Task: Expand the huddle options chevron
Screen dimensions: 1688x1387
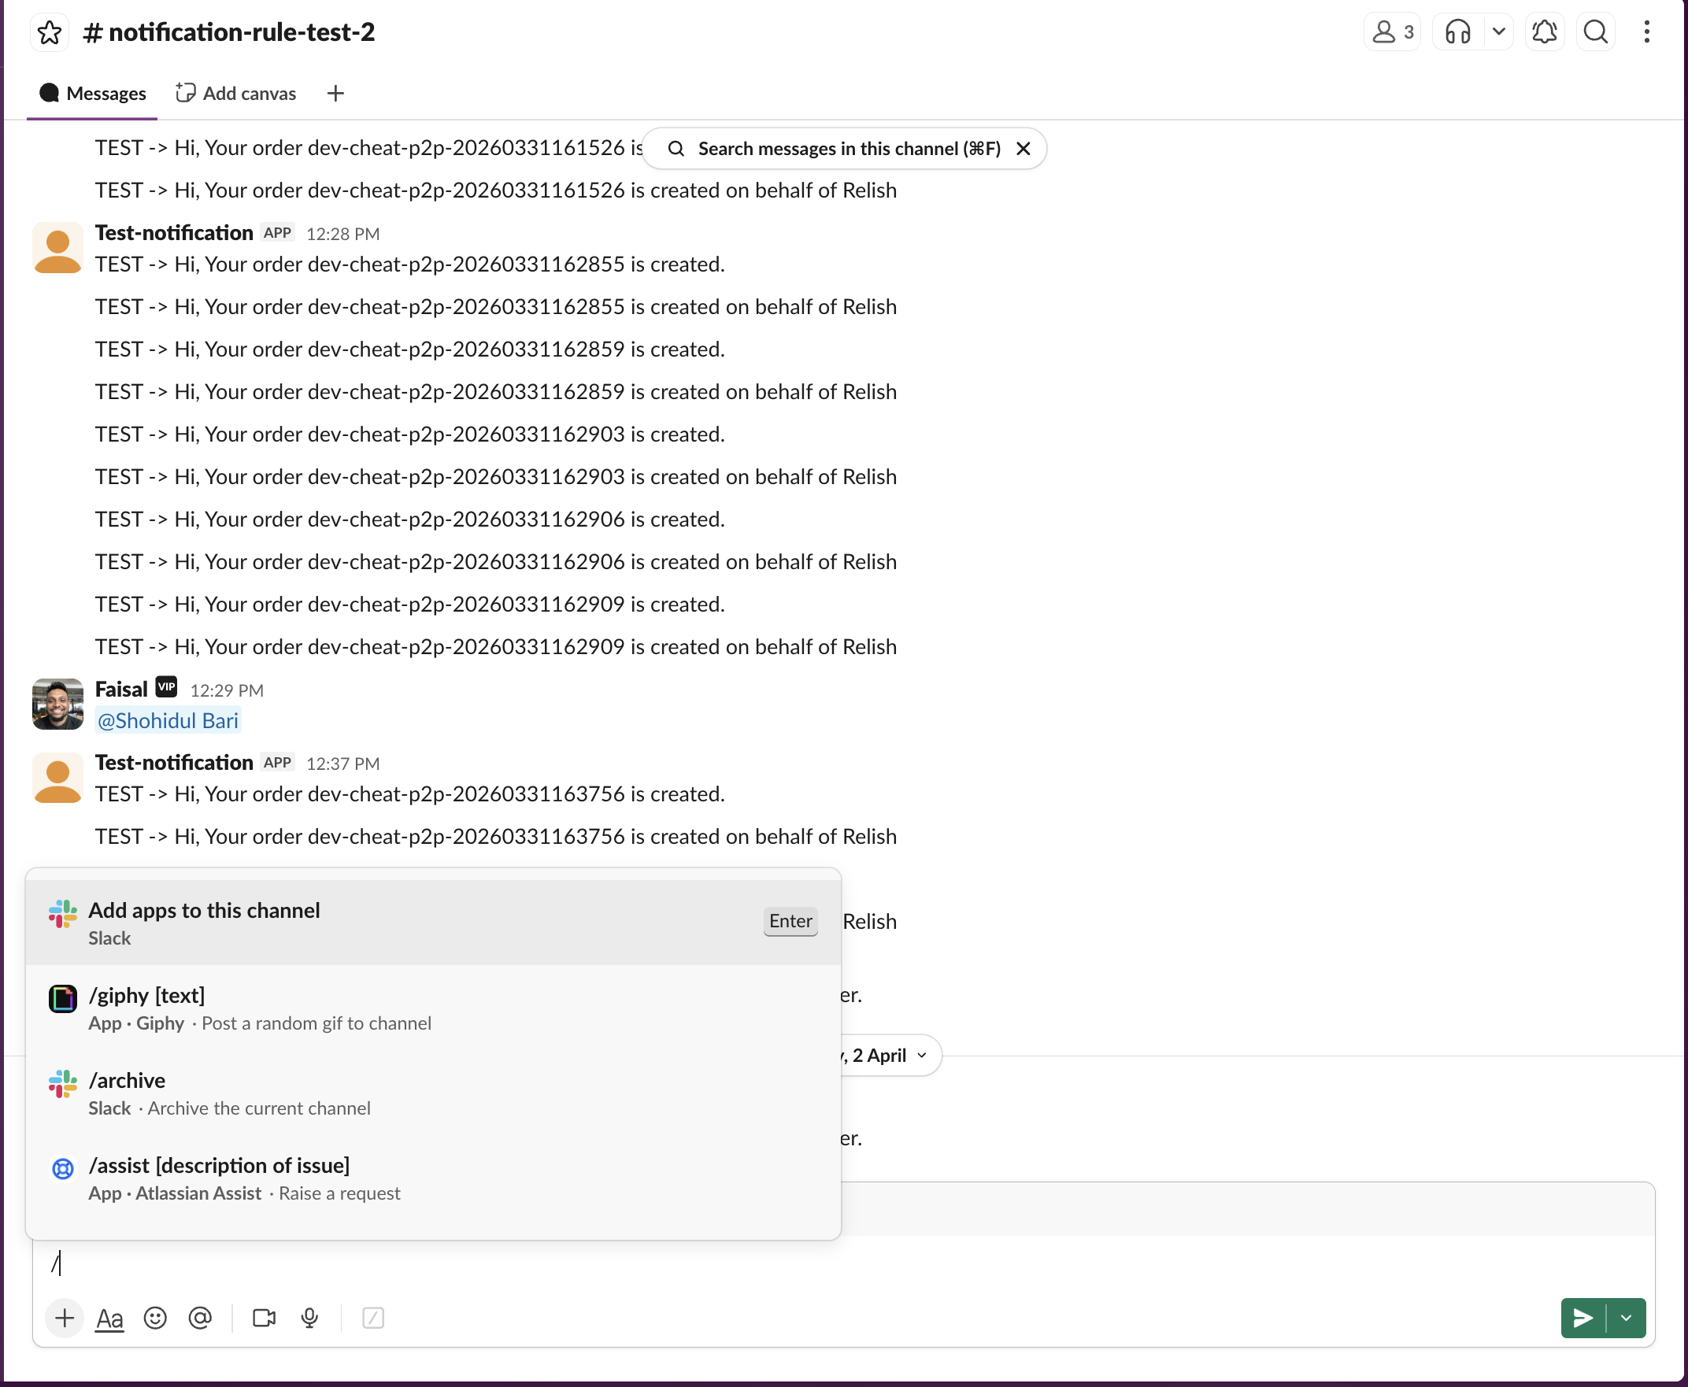Action: (x=1498, y=33)
